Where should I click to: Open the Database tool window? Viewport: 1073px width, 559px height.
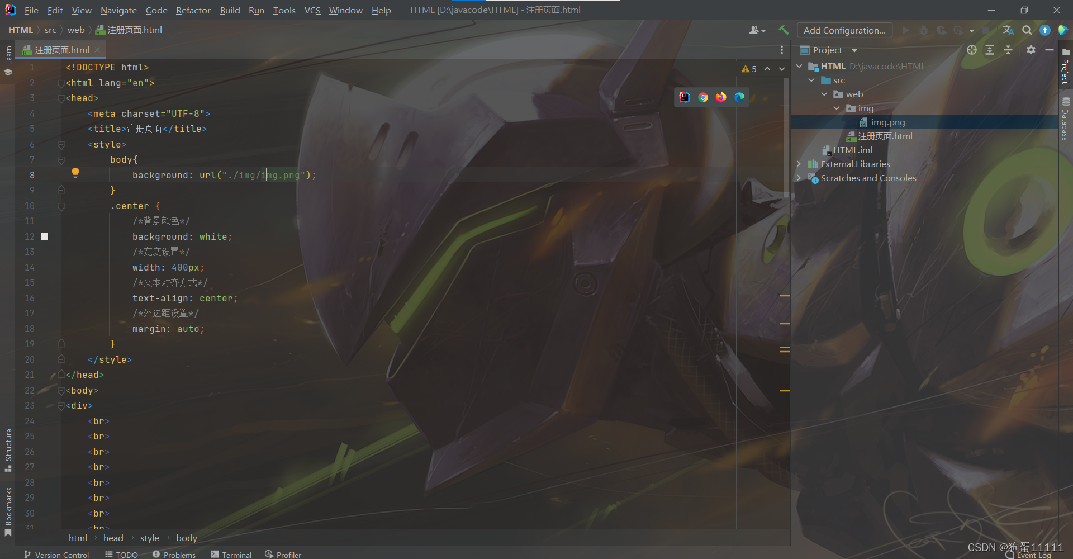coord(1066,119)
